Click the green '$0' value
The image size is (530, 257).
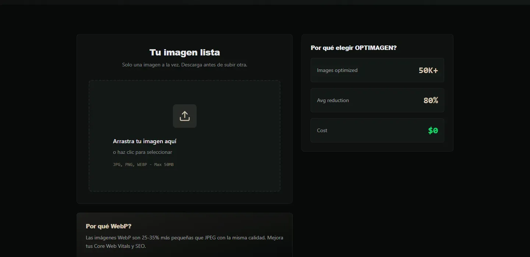click(433, 130)
